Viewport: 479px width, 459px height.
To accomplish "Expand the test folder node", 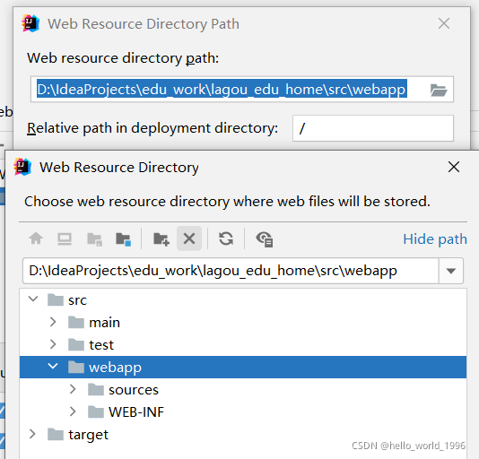I will click(x=53, y=344).
